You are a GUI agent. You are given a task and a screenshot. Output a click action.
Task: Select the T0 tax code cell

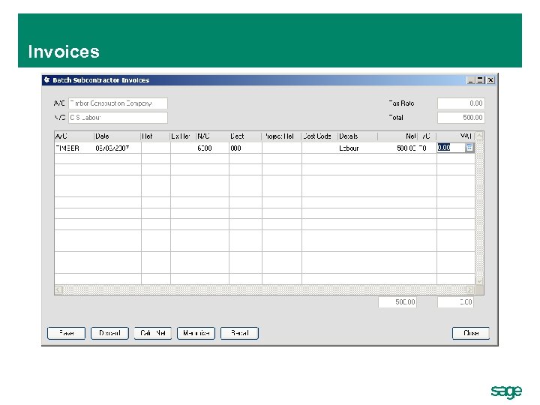tap(427, 148)
